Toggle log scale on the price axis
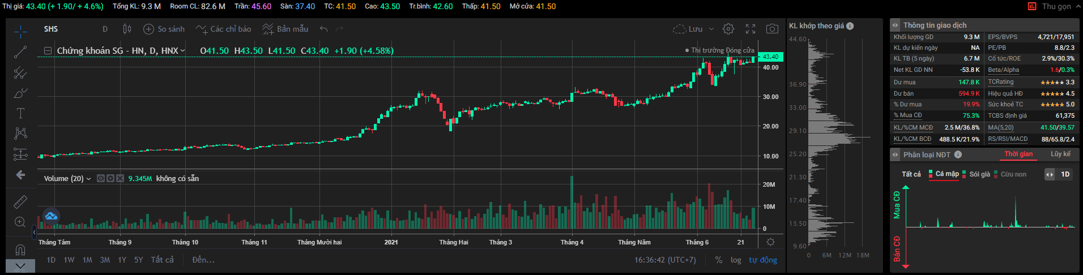The height and width of the screenshot is (275, 1083). [x=736, y=260]
